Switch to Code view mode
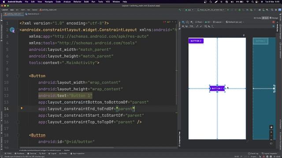 (x=257, y=18)
